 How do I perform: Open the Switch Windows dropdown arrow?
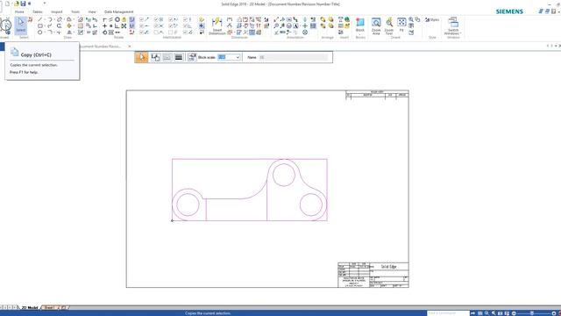click(x=461, y=33)
